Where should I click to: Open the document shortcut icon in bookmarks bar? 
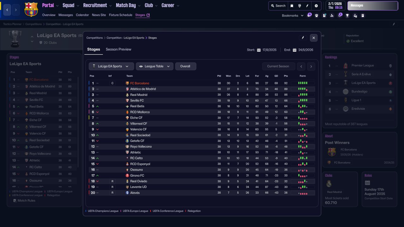(363, 15)
